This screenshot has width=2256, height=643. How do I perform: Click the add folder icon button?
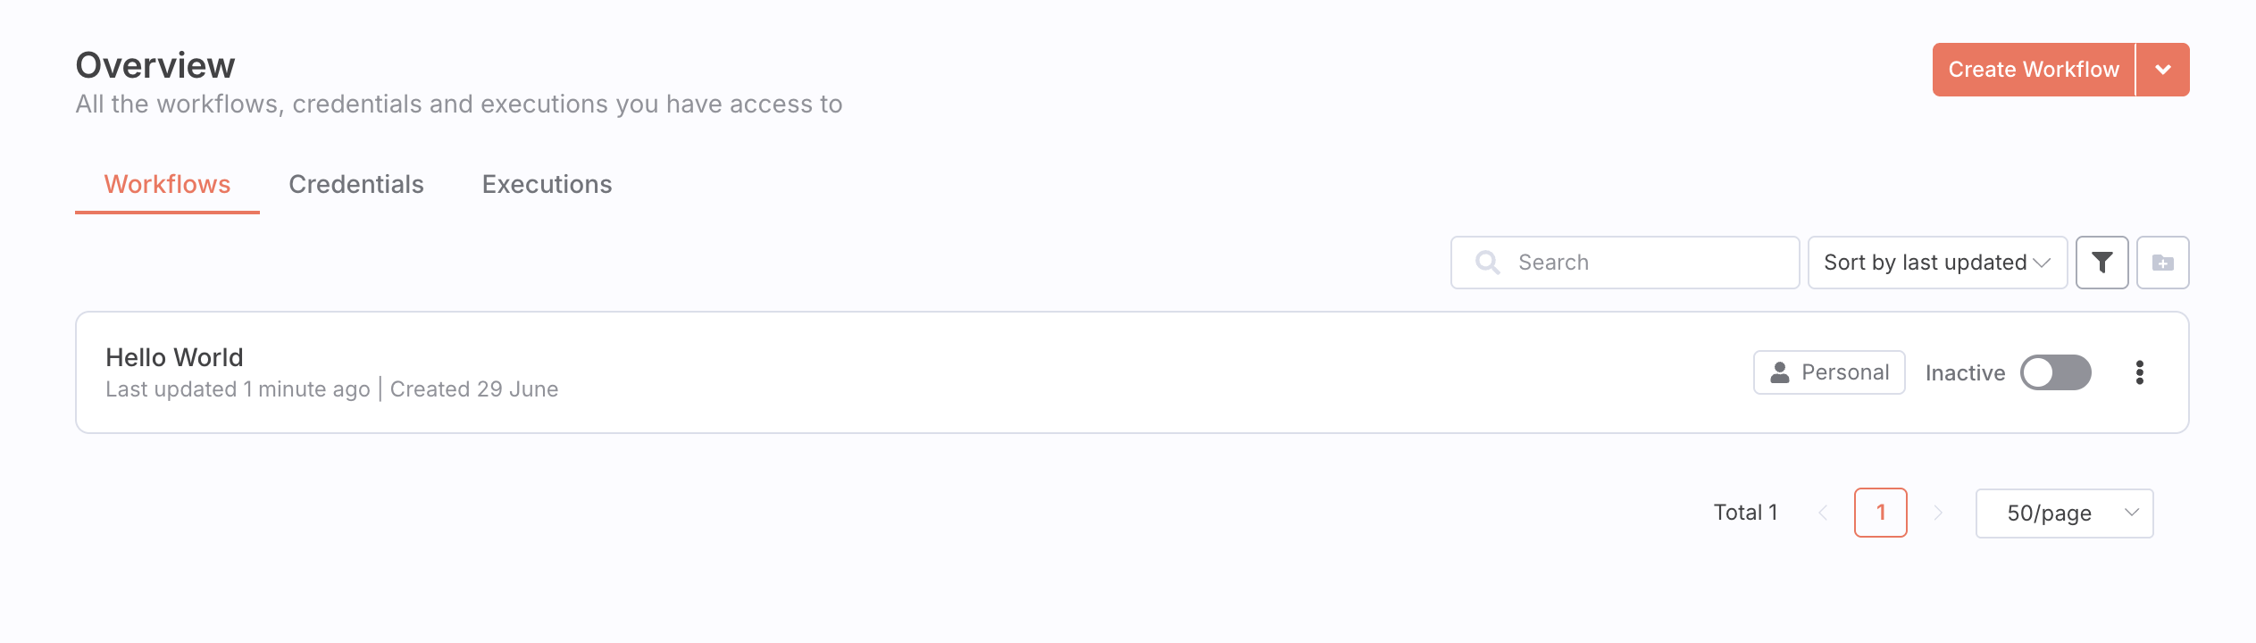[x=2162, y=263]
